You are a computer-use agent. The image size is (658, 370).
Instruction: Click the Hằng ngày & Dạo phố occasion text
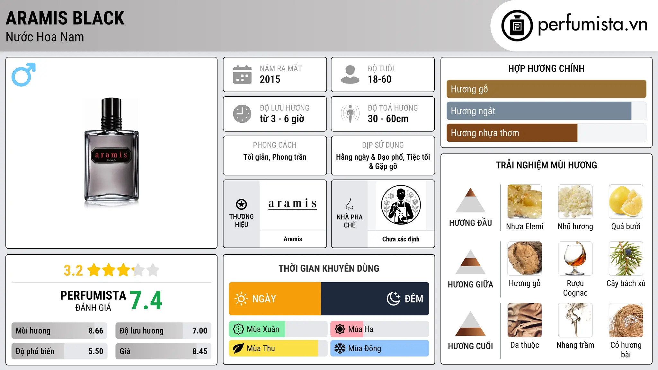coord(383,162)
